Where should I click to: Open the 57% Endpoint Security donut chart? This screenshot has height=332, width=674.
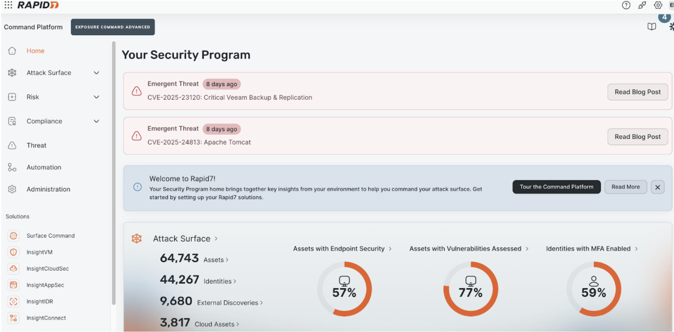344,289
